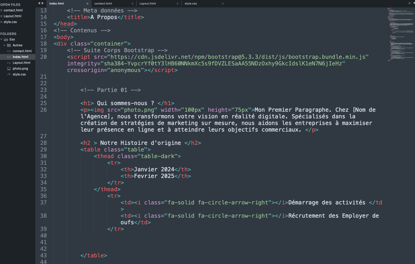Image resolution: width=415 pixels, height=264 pixels.
Task: Select contact.html under Open Files
Action: 13,10
